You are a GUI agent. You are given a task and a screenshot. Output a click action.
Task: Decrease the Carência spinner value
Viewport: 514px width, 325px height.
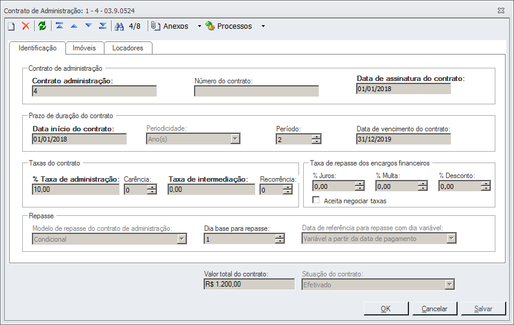tap(152, 192)
